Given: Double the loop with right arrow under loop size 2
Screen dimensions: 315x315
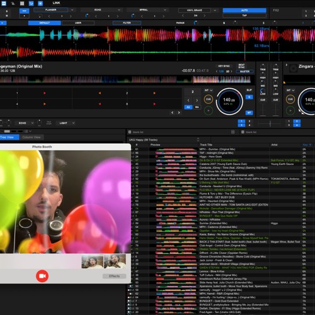Looking at the screenshot, I should (x=197, y=100).
